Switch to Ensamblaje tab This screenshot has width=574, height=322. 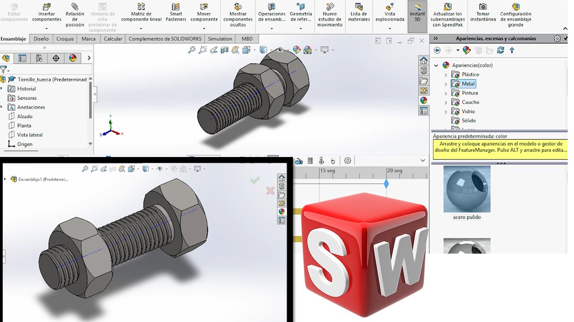click(13, 39)
